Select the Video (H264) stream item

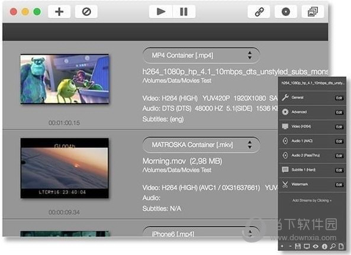click(x=312, y=127)
